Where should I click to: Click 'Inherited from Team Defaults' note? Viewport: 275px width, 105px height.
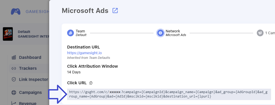pos(88,58)
